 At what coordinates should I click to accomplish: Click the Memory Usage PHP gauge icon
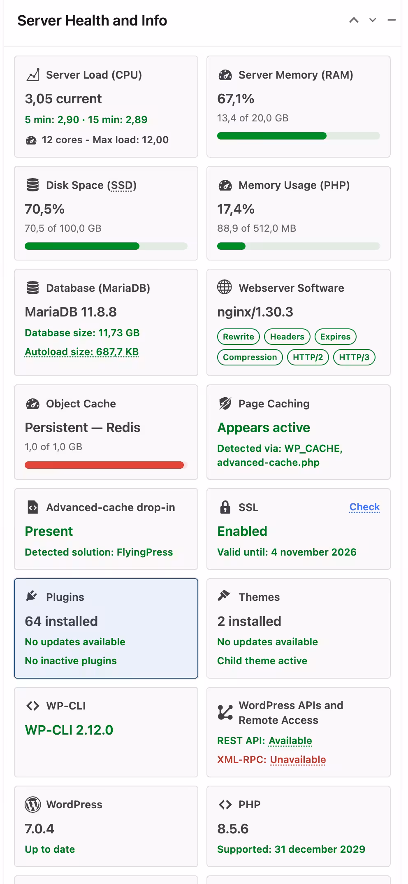[225, 185]
